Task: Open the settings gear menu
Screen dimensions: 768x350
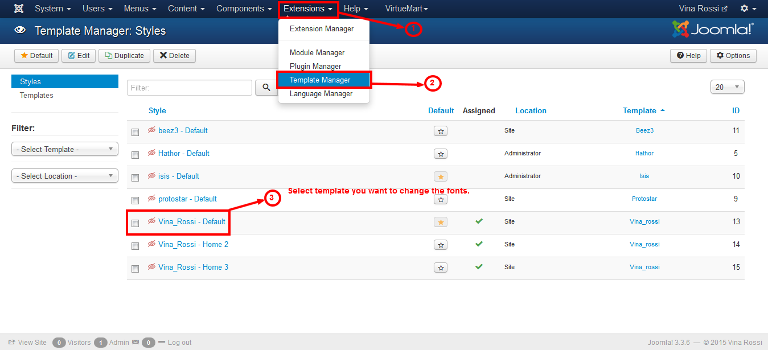Action: [x=748, y=9]
